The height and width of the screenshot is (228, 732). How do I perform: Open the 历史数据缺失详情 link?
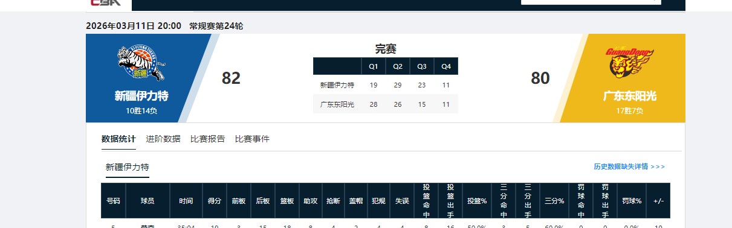(629, 166)
